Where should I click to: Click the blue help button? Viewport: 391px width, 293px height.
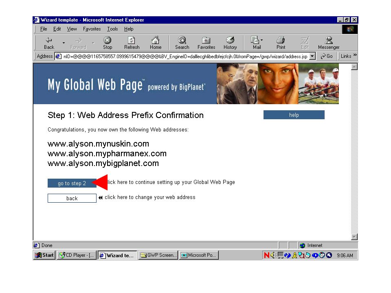click(294, 115)
